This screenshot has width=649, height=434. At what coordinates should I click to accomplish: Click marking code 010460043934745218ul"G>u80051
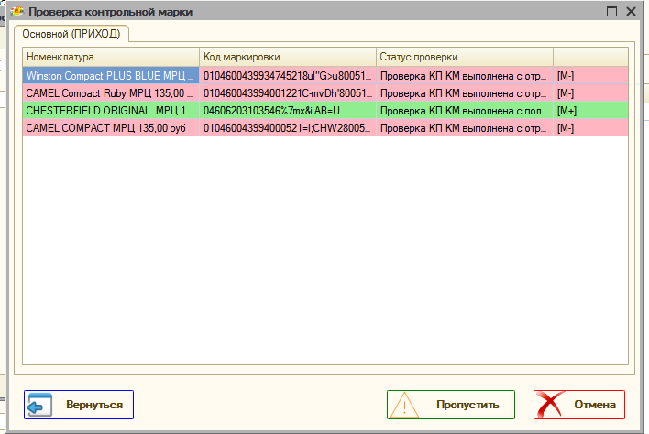click(288, 76)
